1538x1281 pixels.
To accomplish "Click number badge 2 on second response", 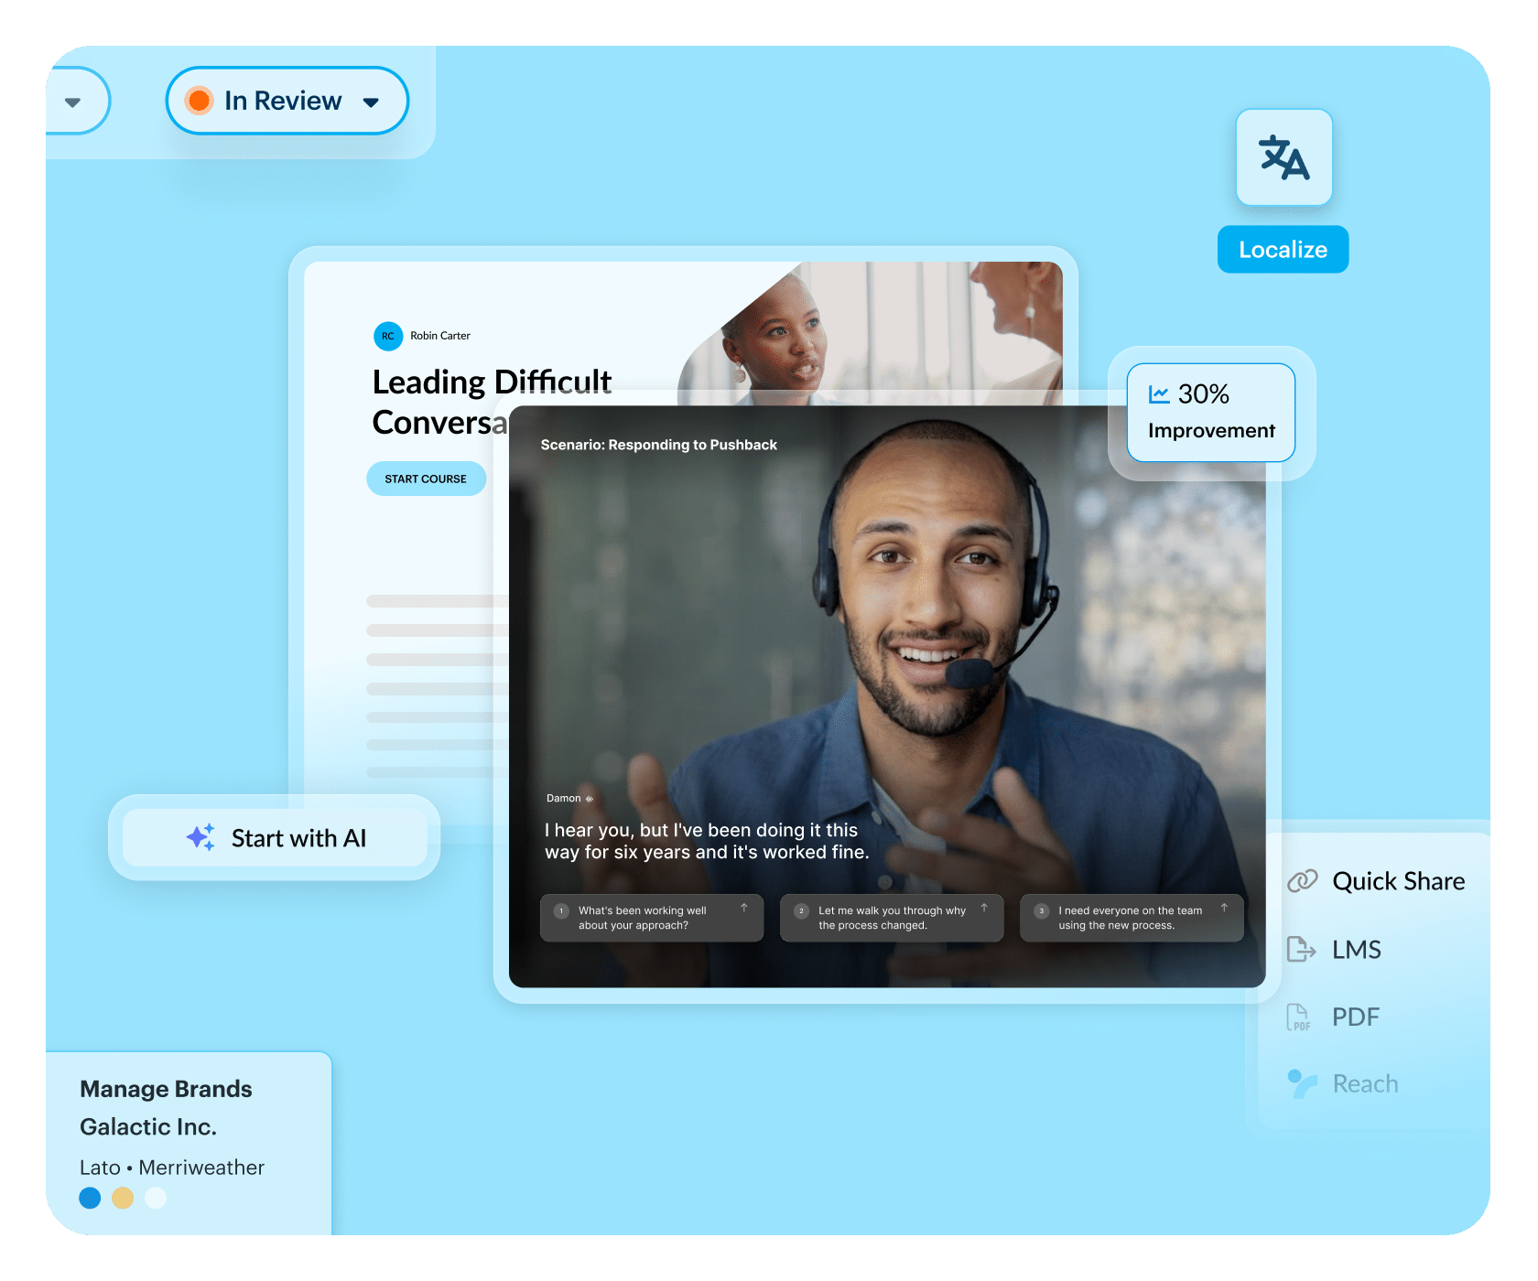I will (x=801, y=910).
